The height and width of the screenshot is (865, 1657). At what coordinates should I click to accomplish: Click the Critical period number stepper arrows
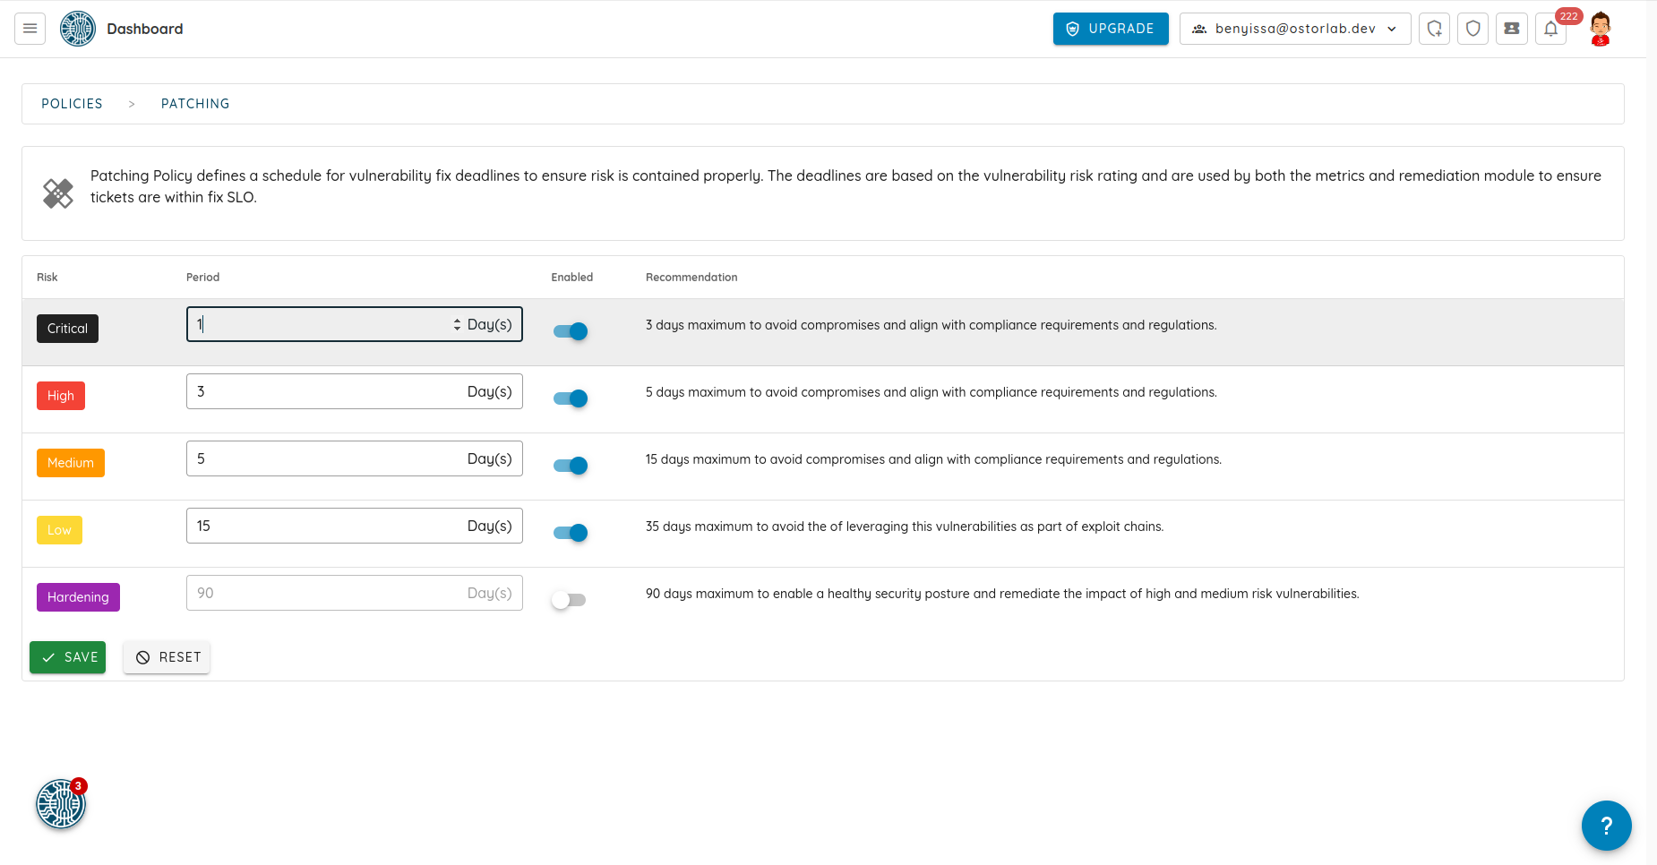[457, 324]
